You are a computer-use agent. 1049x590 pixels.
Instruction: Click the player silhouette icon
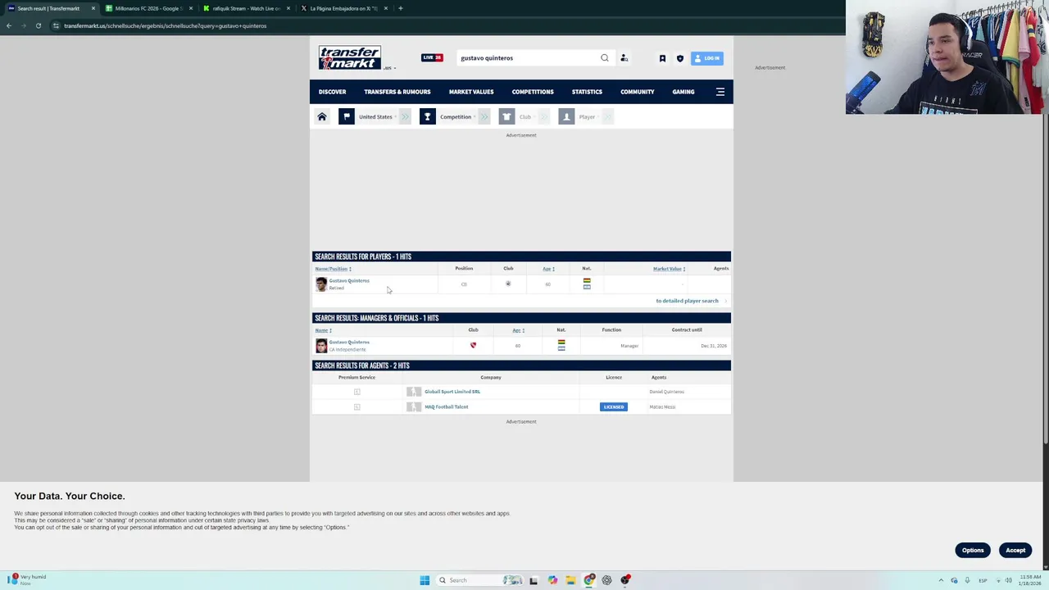[566, 116]
